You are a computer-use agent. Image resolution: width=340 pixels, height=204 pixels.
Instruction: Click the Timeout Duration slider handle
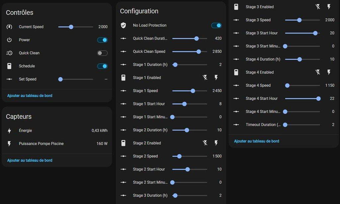(285, 125)
